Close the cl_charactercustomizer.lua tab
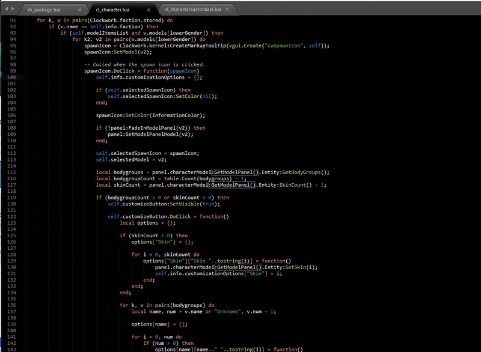This screenshot has height=352, width=481. tap(227, 10)
